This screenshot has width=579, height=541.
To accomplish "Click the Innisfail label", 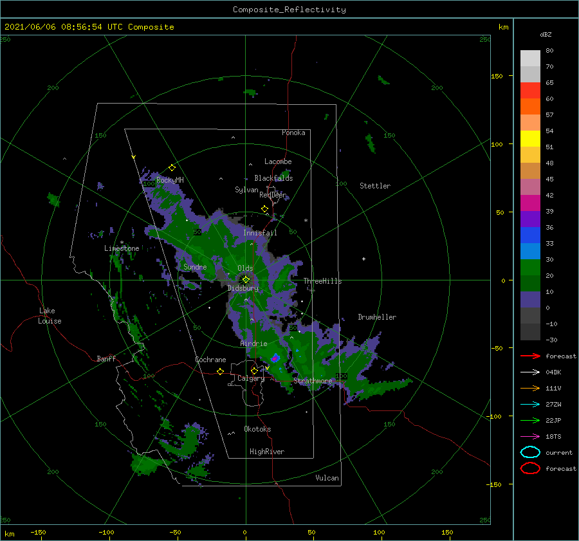I will click(260, 233).
